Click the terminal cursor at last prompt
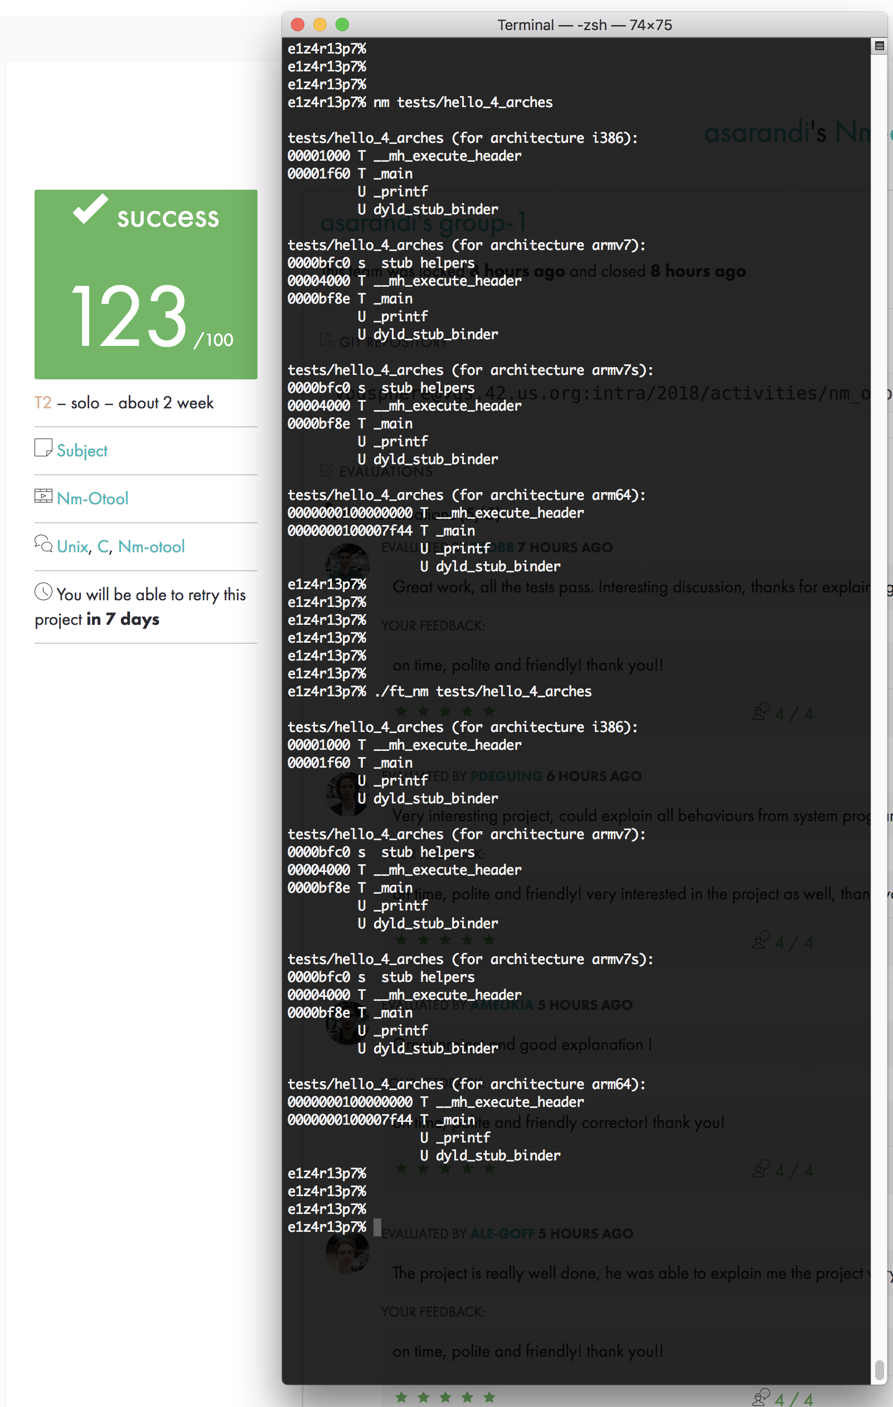This screenshot has width=893, height=1407. (377, 1227)
